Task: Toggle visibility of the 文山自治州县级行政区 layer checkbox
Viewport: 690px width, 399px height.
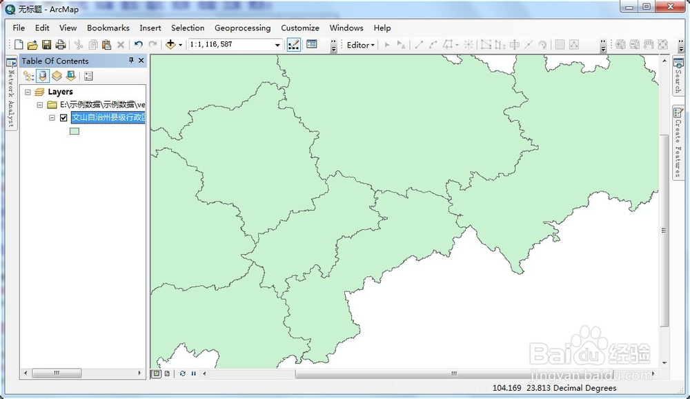Action: tap(63, 118)
